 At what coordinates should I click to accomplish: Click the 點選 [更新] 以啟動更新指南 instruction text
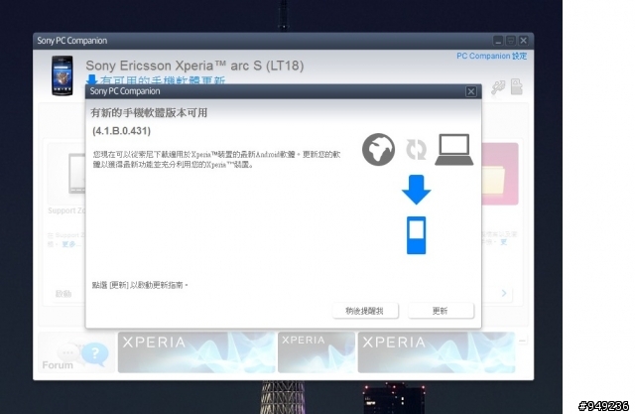point(140,285)
